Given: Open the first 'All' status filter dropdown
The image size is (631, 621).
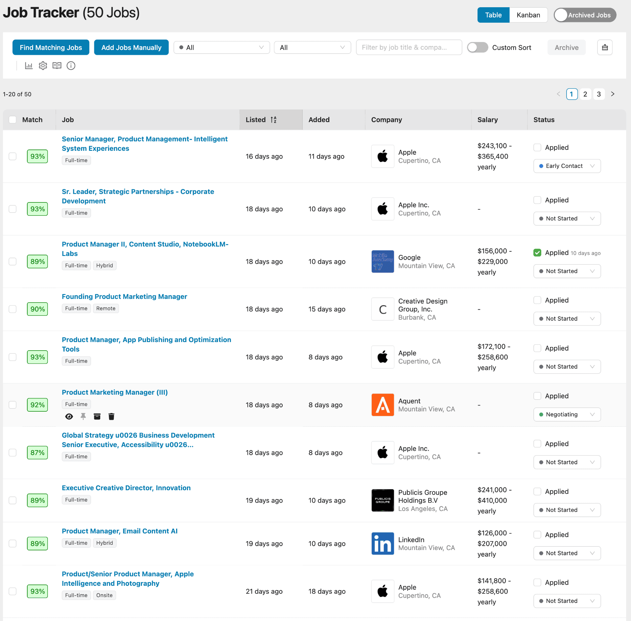Looking at the screenshot, I should coord(222,47).
